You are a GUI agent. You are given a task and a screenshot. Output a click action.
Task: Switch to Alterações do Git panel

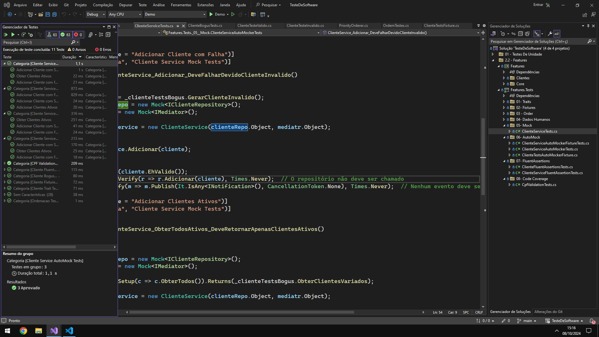(x=548, y=312)
